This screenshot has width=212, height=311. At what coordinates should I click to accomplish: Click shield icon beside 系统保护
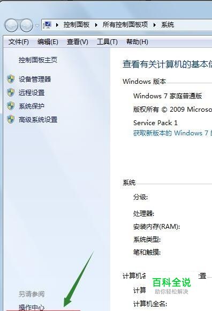pos(11,106)
